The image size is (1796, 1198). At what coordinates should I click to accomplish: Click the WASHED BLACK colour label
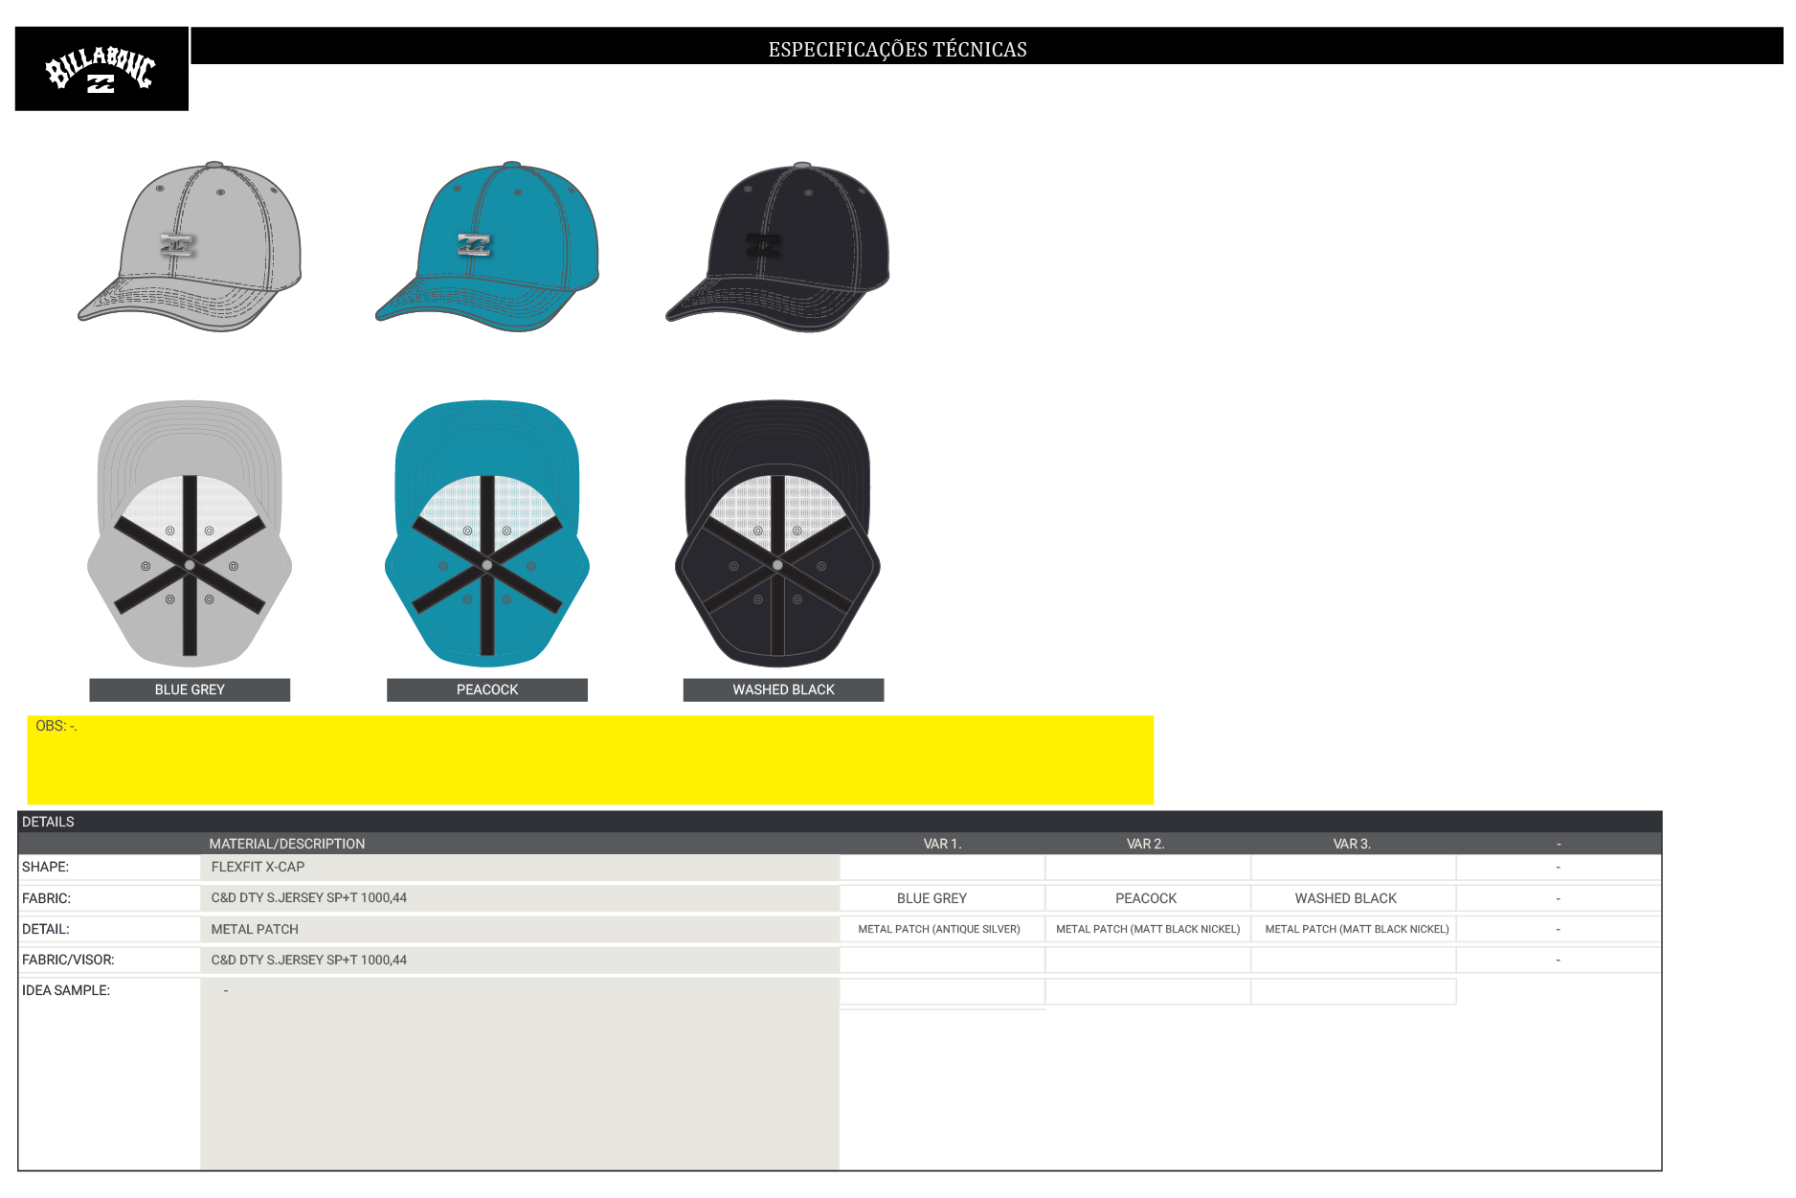point(783,689)
